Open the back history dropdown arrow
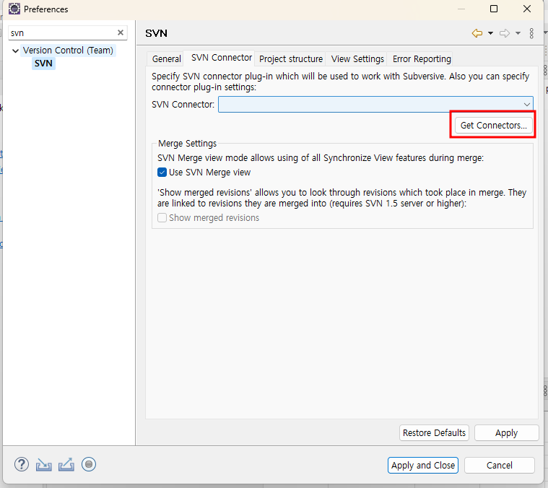The image size is (548, 488). [x=490, y=33]
